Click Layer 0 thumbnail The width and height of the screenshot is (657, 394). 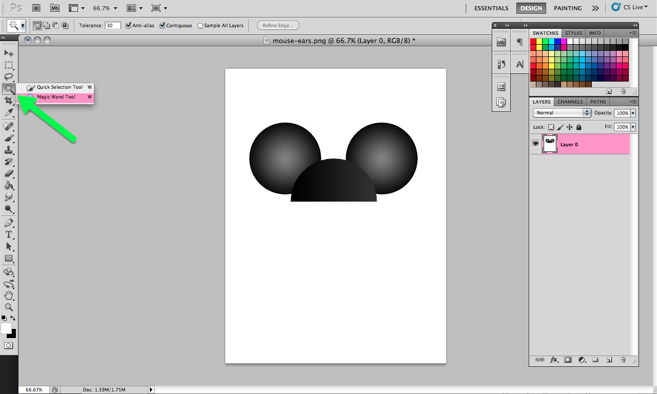550,144
